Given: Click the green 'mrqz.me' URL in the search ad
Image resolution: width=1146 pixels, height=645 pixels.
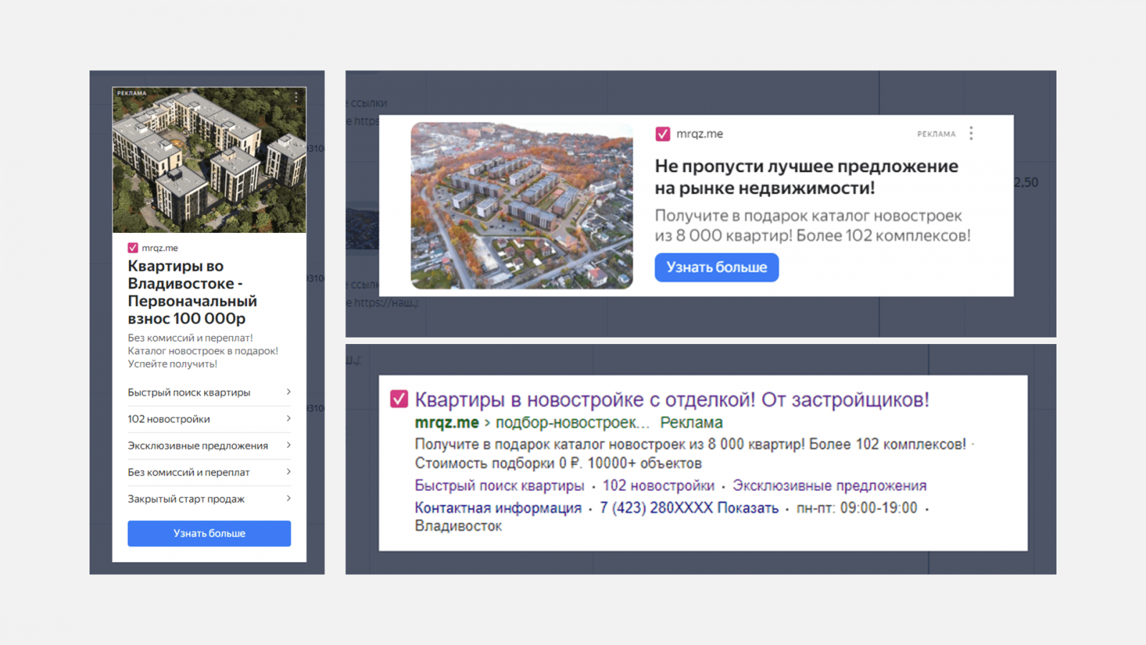Looking at the screenshot, I should click(447, 423).
